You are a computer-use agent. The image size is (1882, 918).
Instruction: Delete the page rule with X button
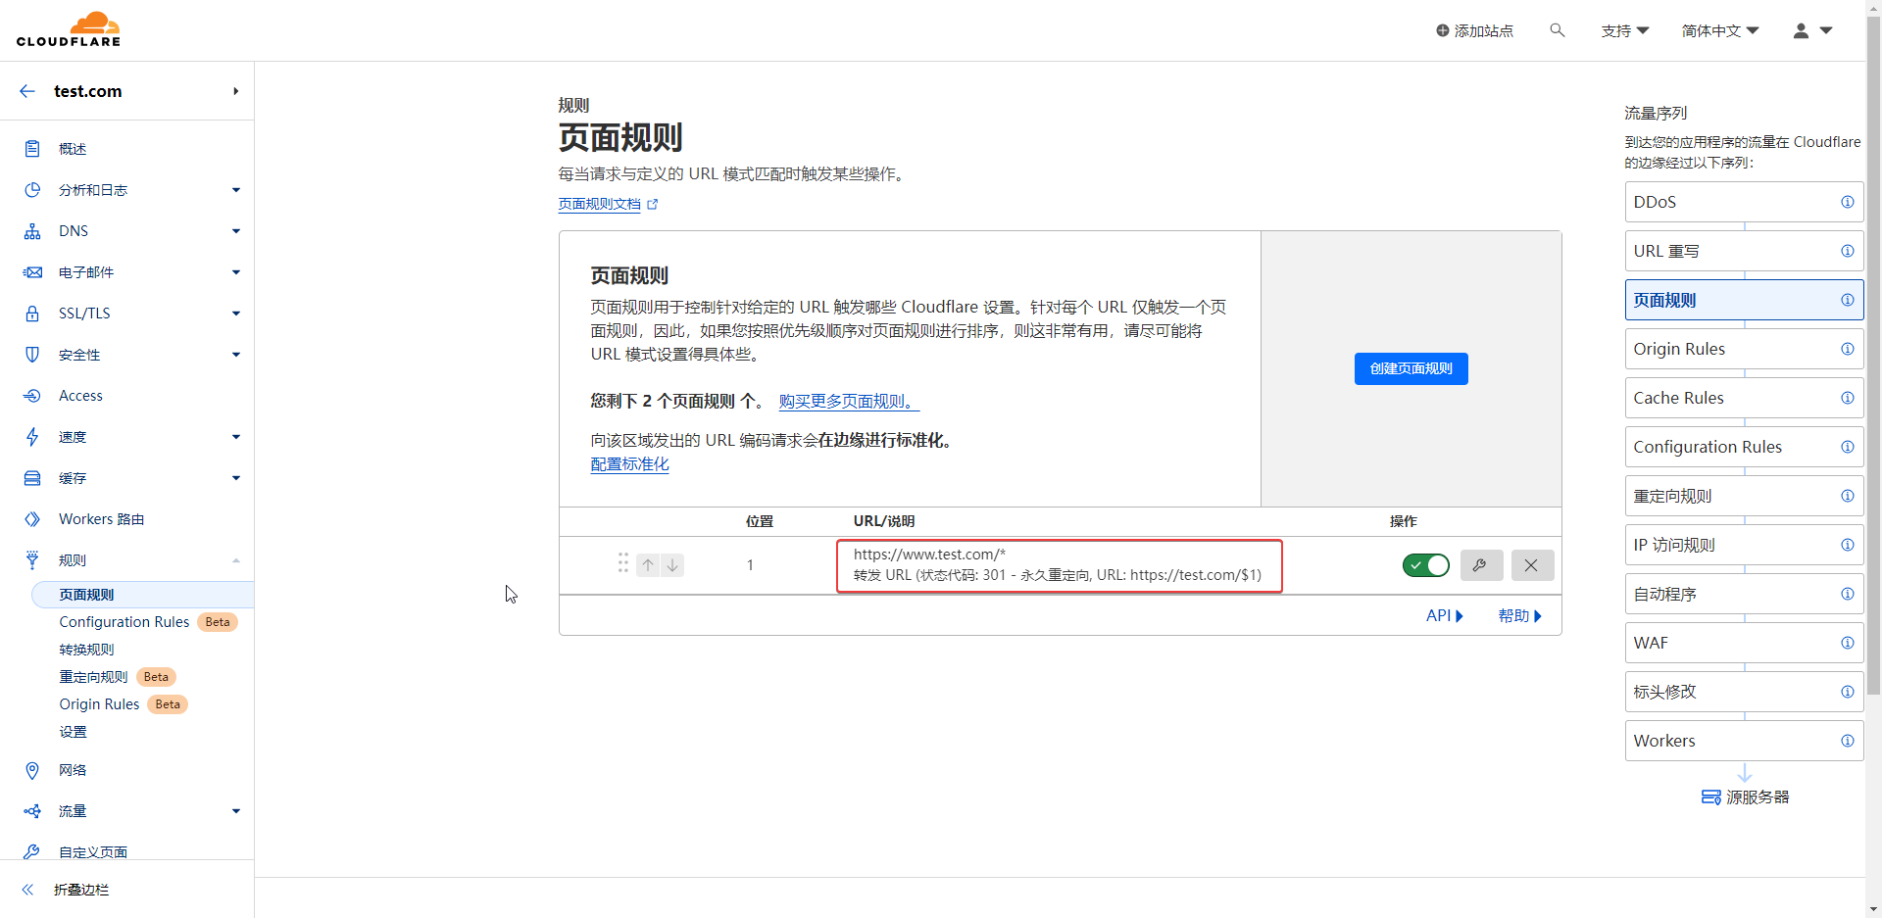coord(1532,565)
